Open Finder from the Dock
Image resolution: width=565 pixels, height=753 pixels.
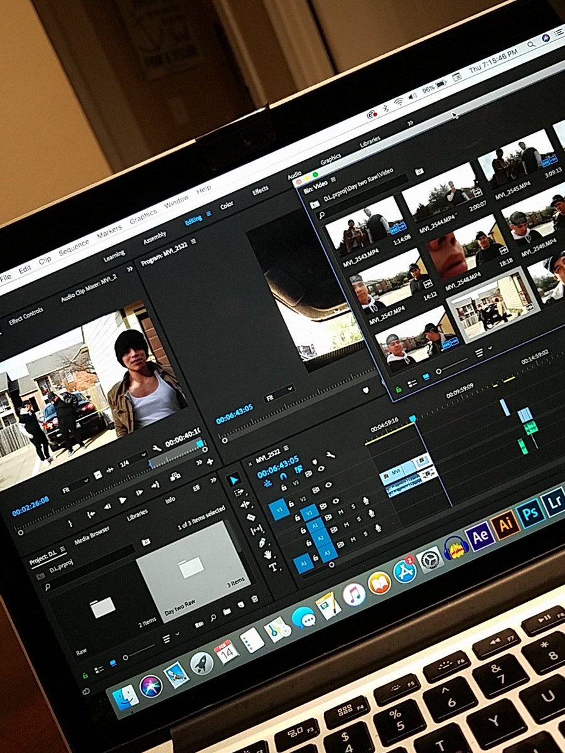click(x=126, y=698)
